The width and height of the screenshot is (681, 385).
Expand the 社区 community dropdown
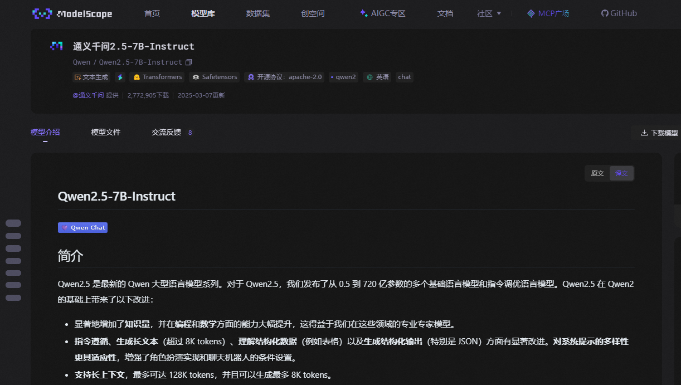click(489, 13)
